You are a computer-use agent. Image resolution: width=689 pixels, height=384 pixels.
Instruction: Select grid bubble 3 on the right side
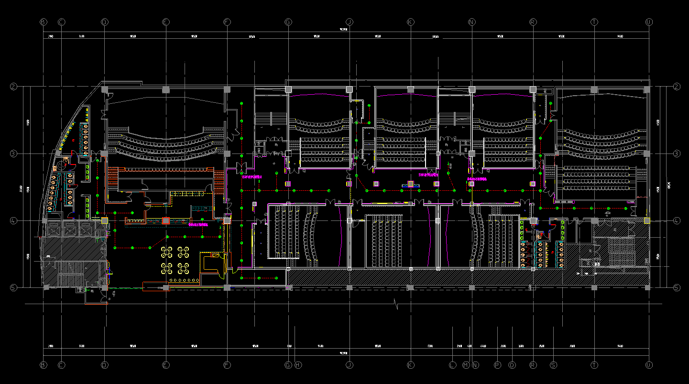pyautogui.click(x=677, y=154)
